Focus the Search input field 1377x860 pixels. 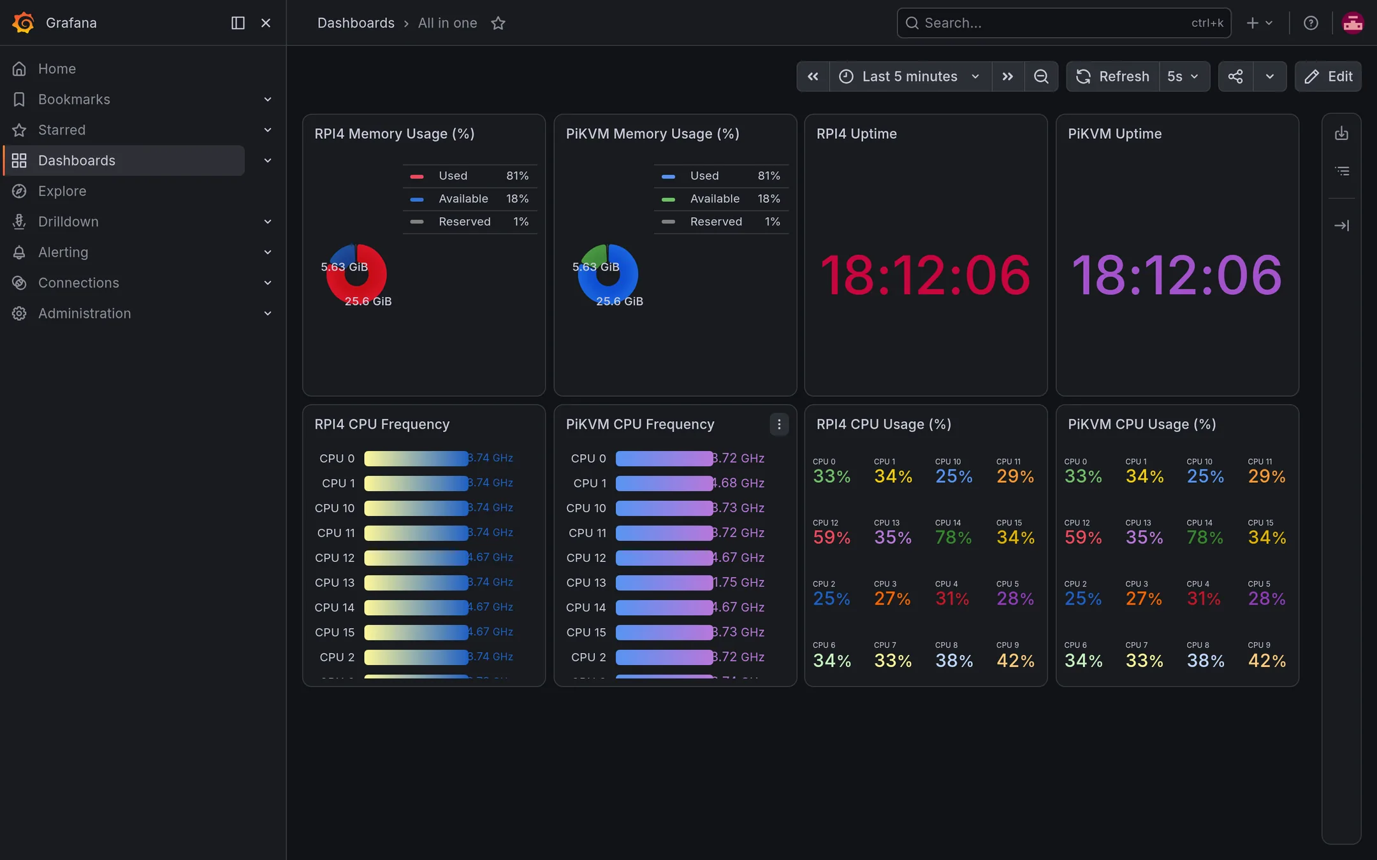[x=1064, y=23]
